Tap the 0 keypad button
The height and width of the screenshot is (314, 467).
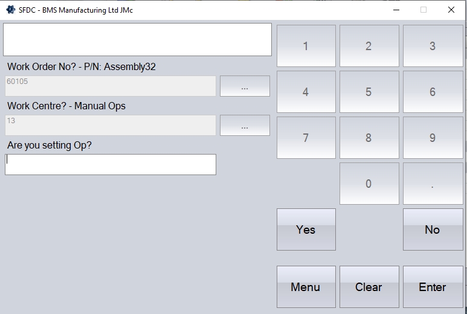pos(369,184)
